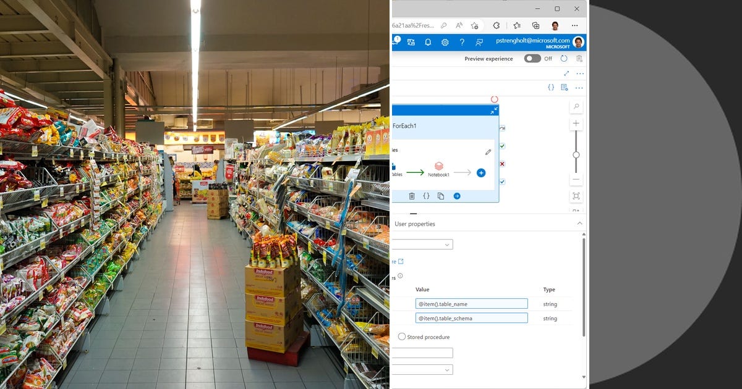
Task: Click the ForEach1 activity title
Action: [405, 126]
